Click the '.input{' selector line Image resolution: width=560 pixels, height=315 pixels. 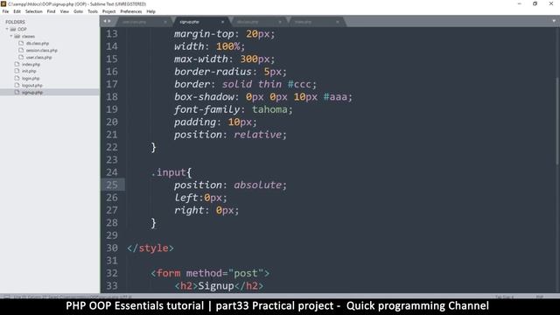(x=171, y=172)
